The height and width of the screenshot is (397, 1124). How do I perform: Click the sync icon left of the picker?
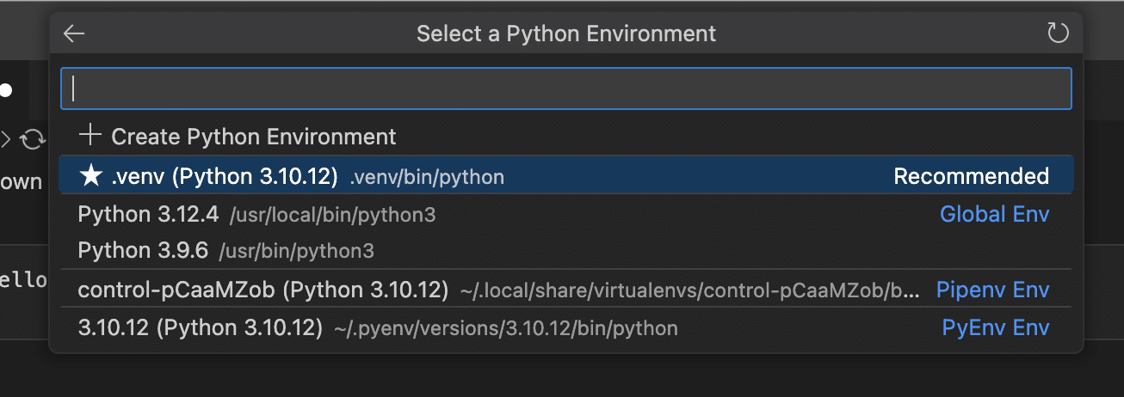(33, 138)
